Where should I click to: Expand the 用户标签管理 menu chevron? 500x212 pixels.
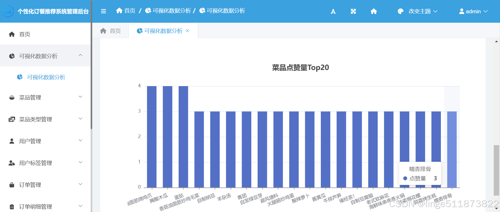pos(80,162)
